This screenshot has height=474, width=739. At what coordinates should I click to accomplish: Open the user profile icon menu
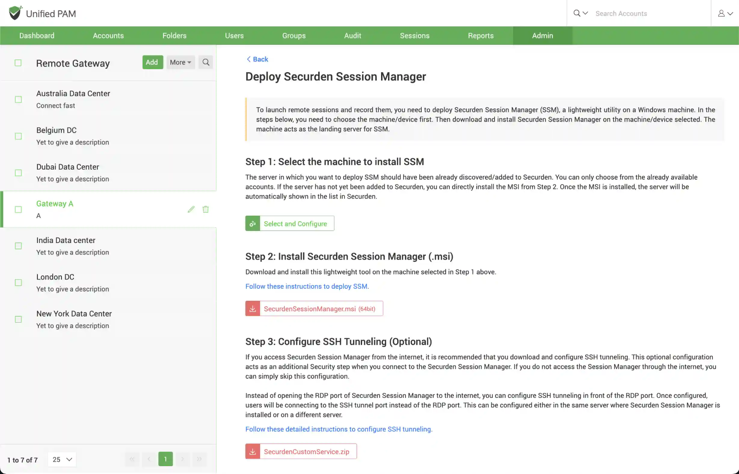click(721, 13)
